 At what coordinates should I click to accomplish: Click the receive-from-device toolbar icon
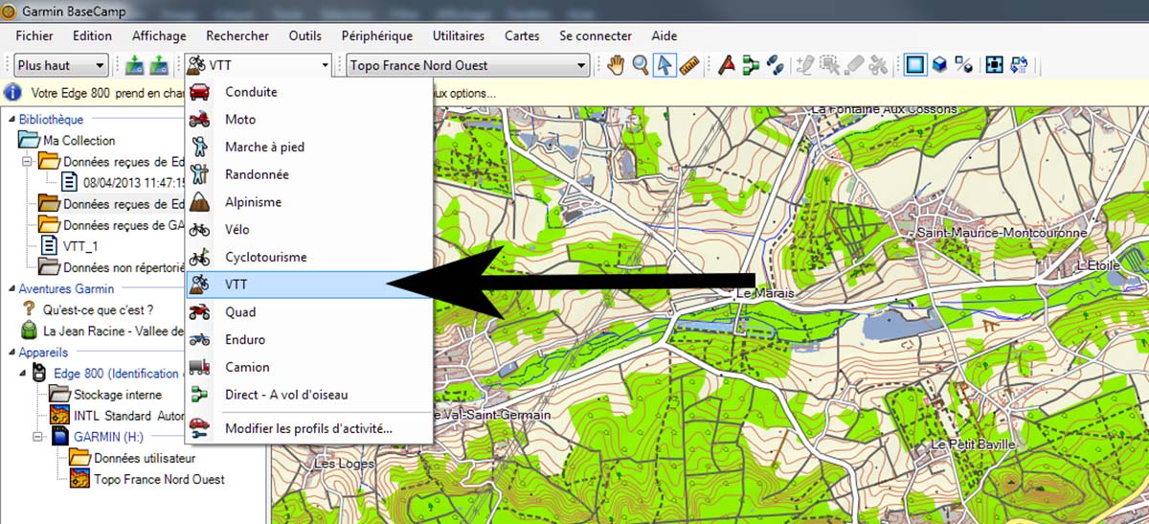158,65
